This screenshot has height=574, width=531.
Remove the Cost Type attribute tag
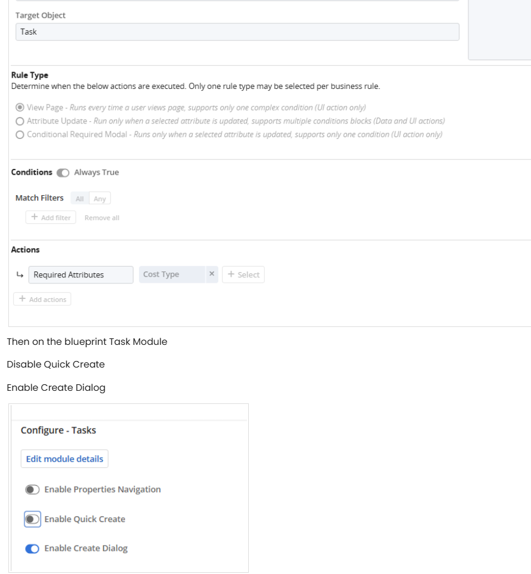211,274
